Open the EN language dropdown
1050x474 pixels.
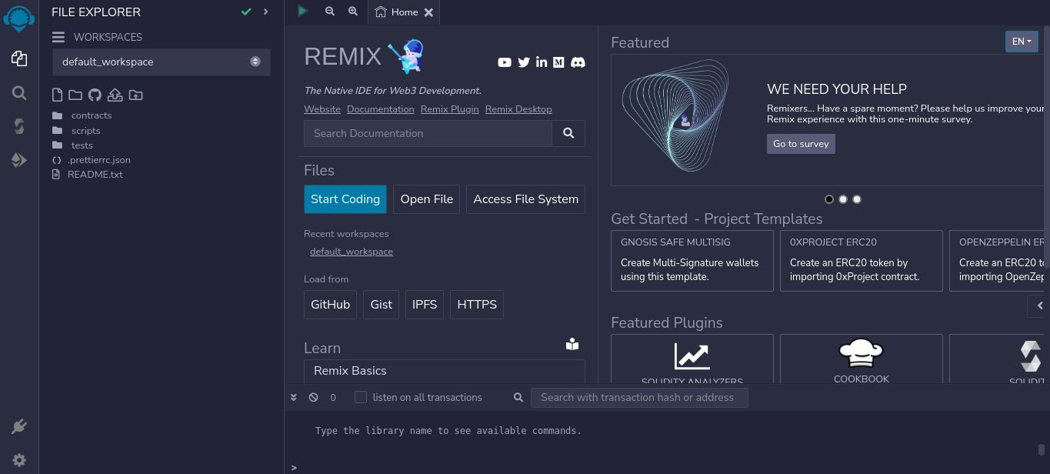(x=1022, y=42)
